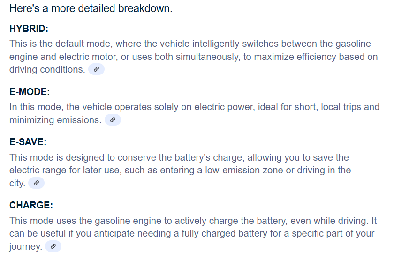The height and width of the screenshot is (267, 394).
Task: Click the E-MODE heading
Action: [x=30, y=92]
